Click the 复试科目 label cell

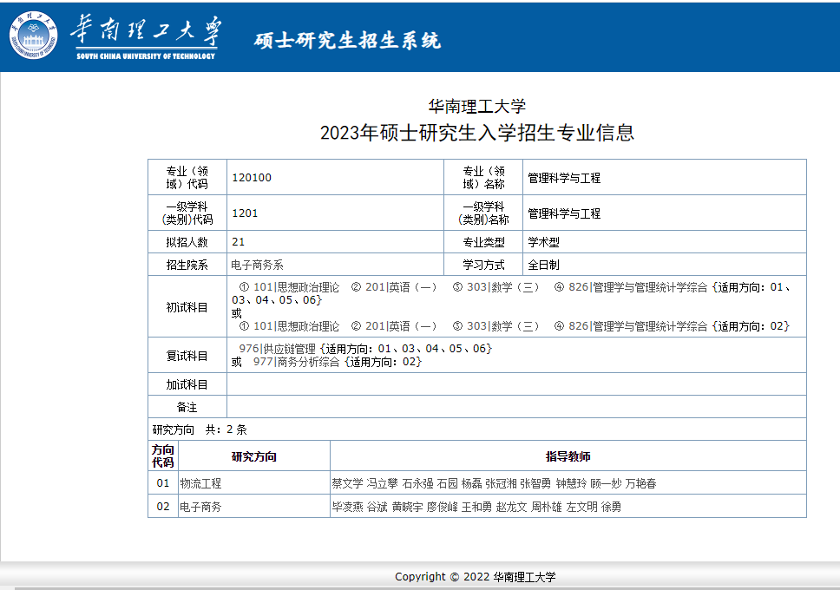pyautogui.click(x=187, y=355)
